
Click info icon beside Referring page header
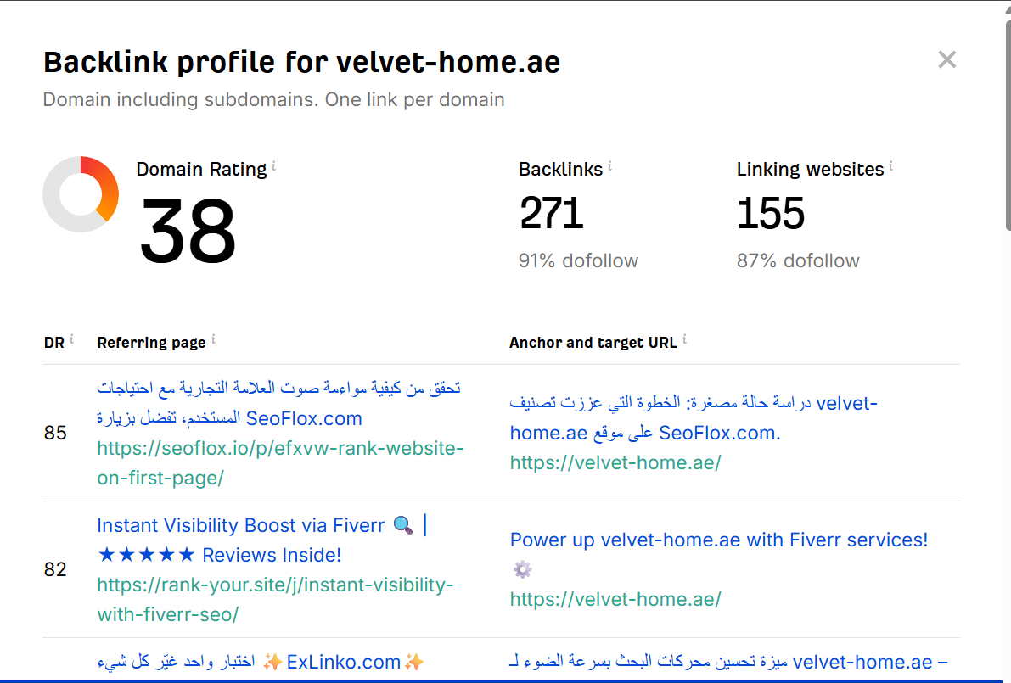[213, 340]
